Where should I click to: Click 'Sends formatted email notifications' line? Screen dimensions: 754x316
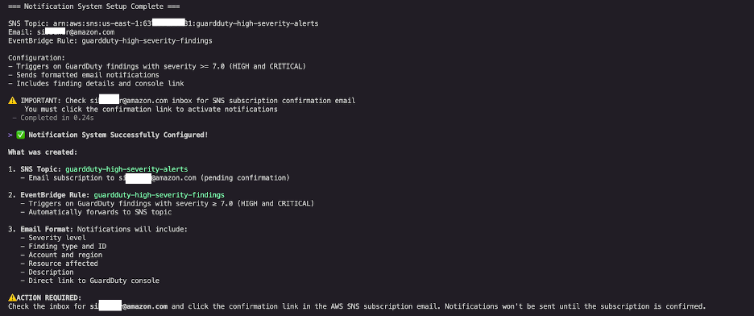point(84,75)
